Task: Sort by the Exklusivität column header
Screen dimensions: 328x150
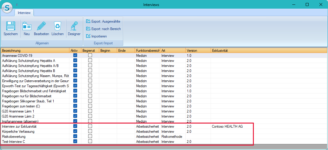Action: (269, 50)
